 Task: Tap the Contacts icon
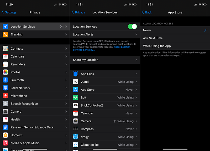pos(6,49)
